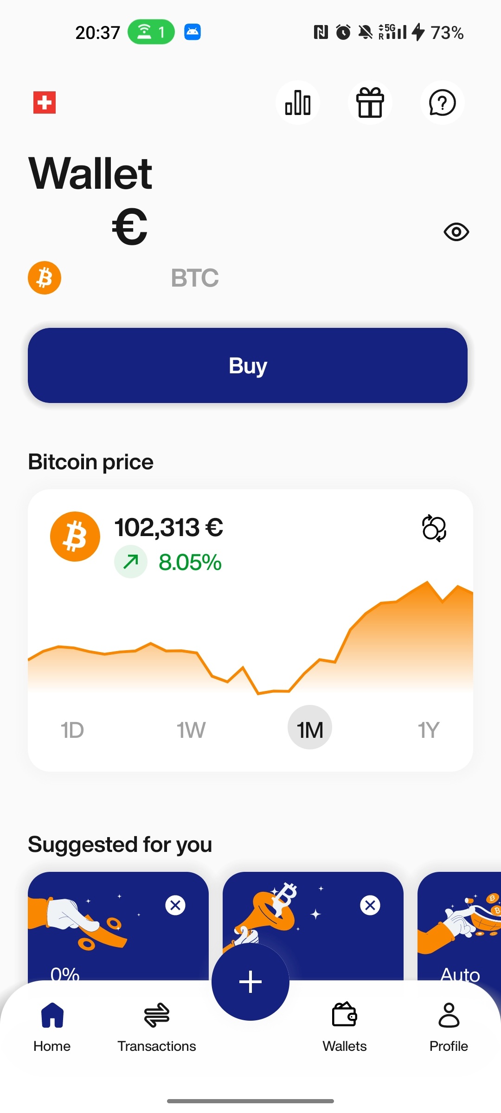This screenshot has height=1113, width=501.
Task: Toggle wallet balance visibility eye
Action: click(456, 232)
